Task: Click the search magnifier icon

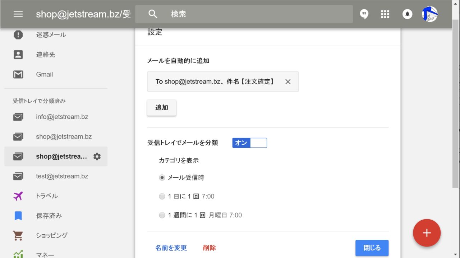Action: pos(153,14)
